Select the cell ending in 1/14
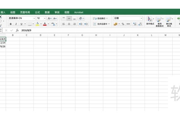The image size is (180, 120). [3, 43]
